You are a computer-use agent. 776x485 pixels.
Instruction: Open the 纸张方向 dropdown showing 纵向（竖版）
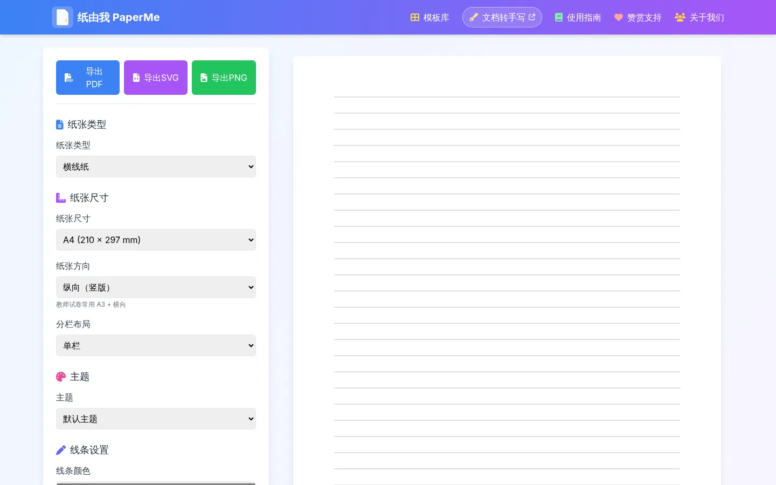(x=156, y=287)
